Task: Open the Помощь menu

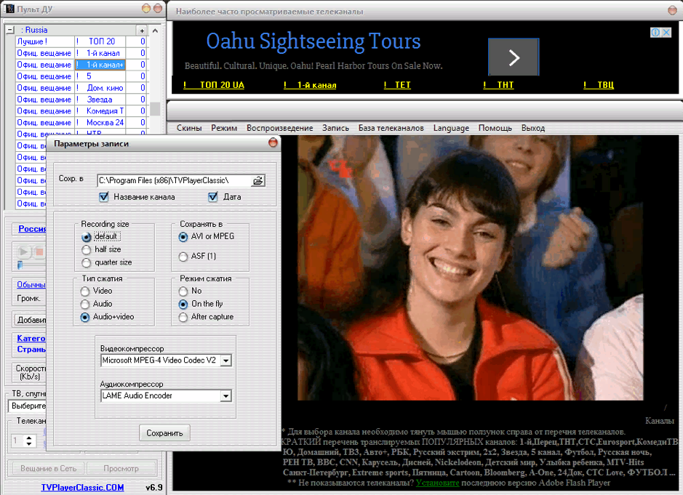Action: [495, 128]
